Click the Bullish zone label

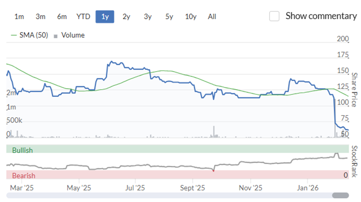pos(22,150)
